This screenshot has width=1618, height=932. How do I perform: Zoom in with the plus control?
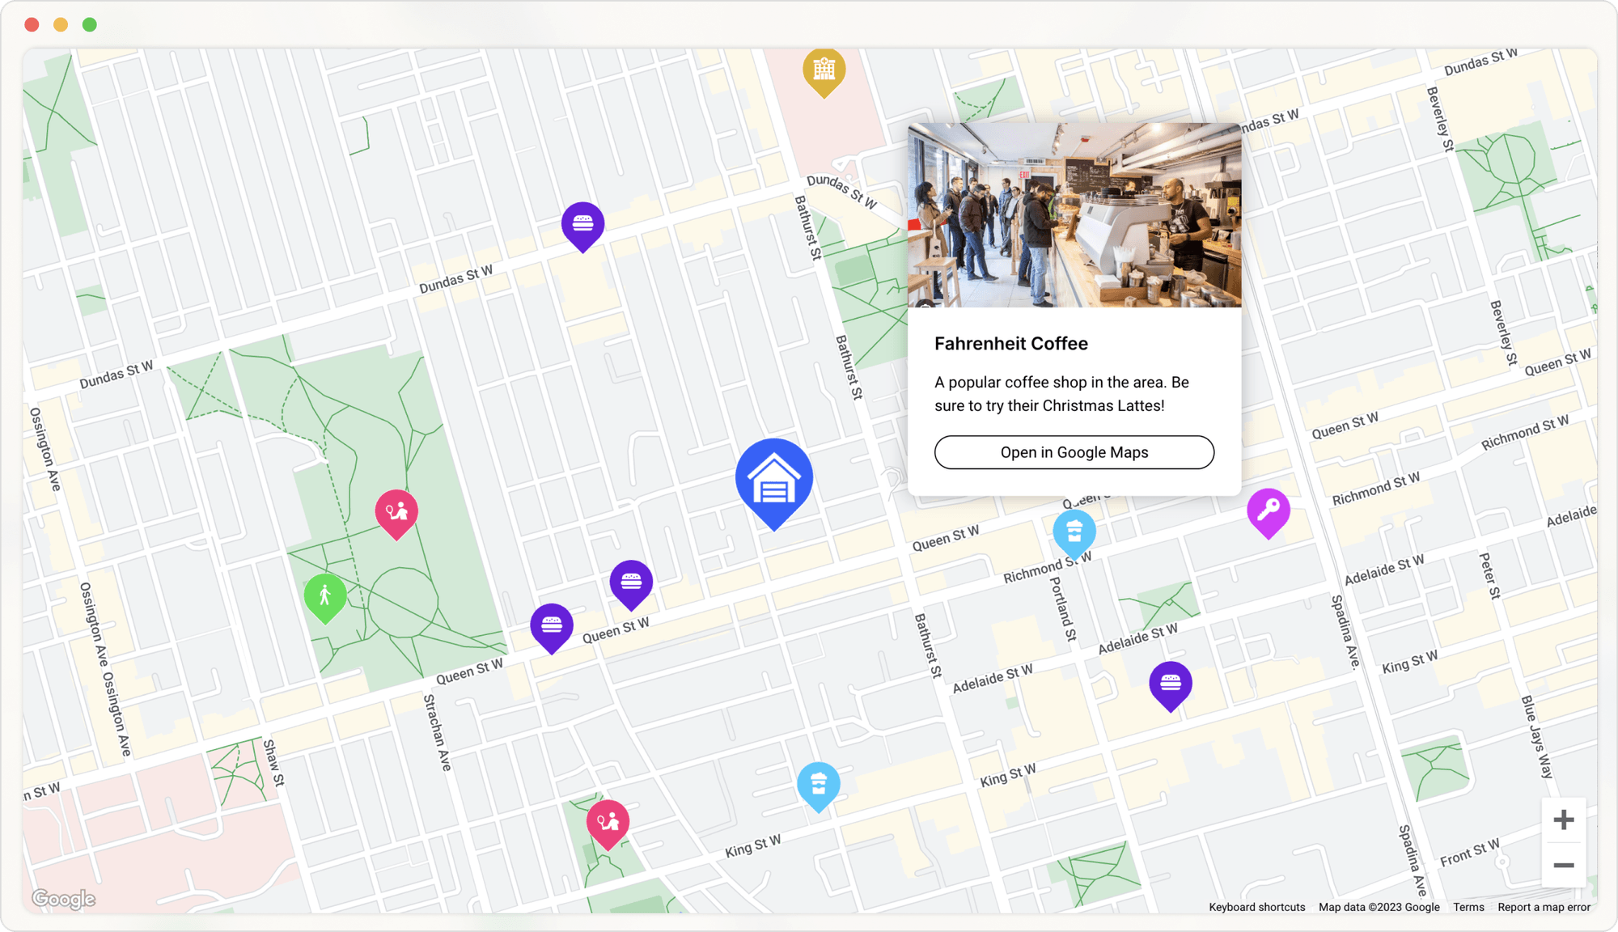point(1564,820)
